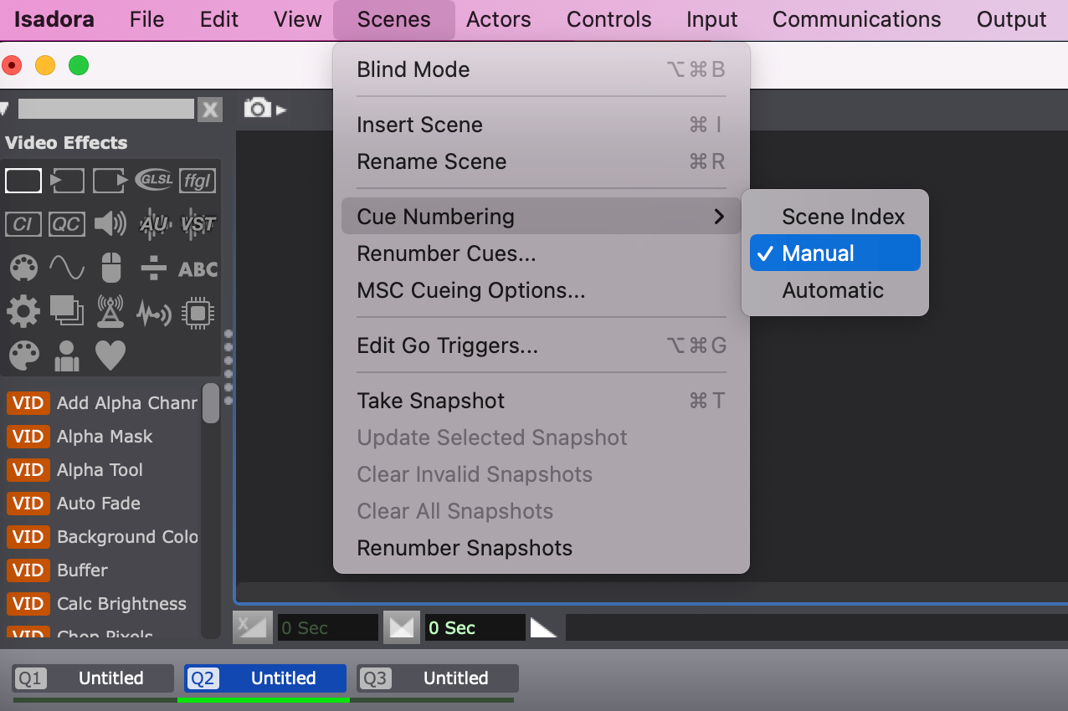
Task: Choose Scene Index cue numbering option
Action: (x=843, y=217)
